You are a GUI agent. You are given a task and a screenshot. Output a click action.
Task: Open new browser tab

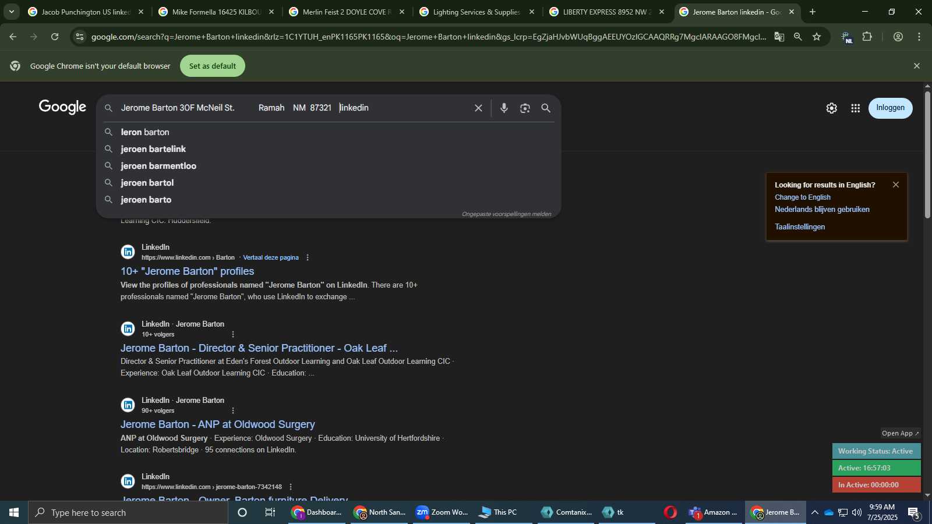812,12
